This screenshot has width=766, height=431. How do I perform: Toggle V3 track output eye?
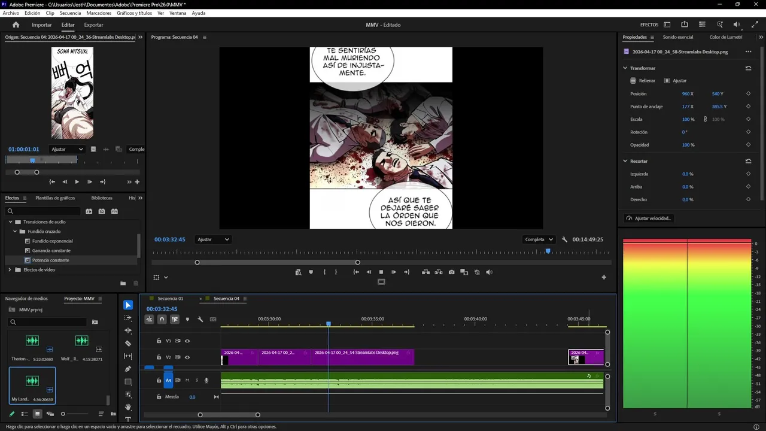tap(187, 341)
